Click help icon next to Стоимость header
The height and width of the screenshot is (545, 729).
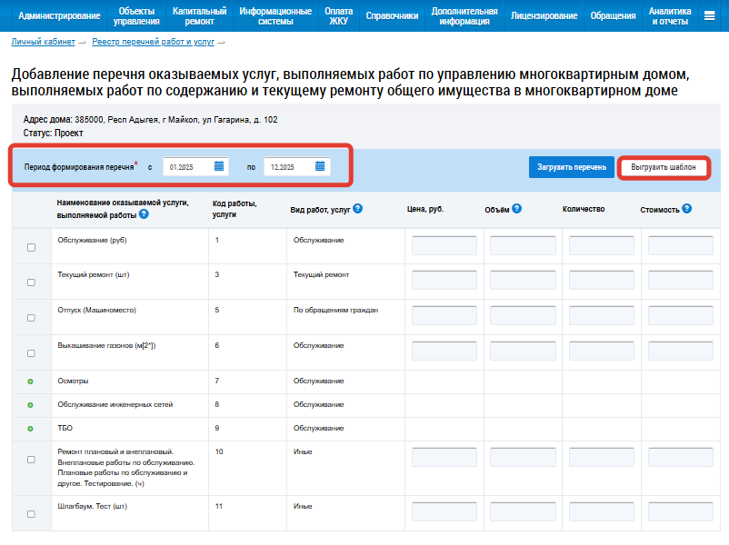pos(686,208)
